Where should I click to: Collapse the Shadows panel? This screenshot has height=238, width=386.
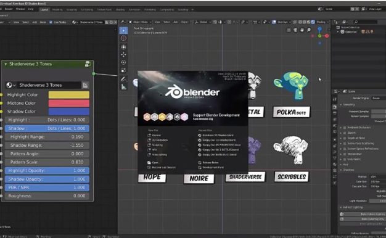click(341, 170)
